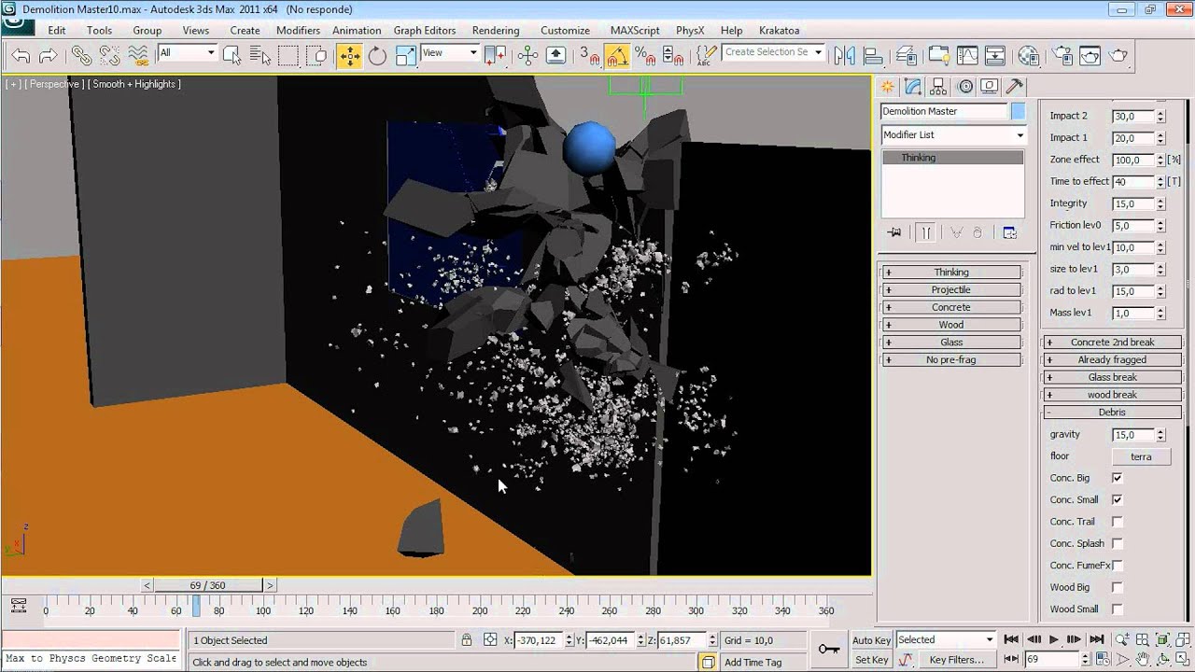Expand the Glass rollout

click(951, 343)
